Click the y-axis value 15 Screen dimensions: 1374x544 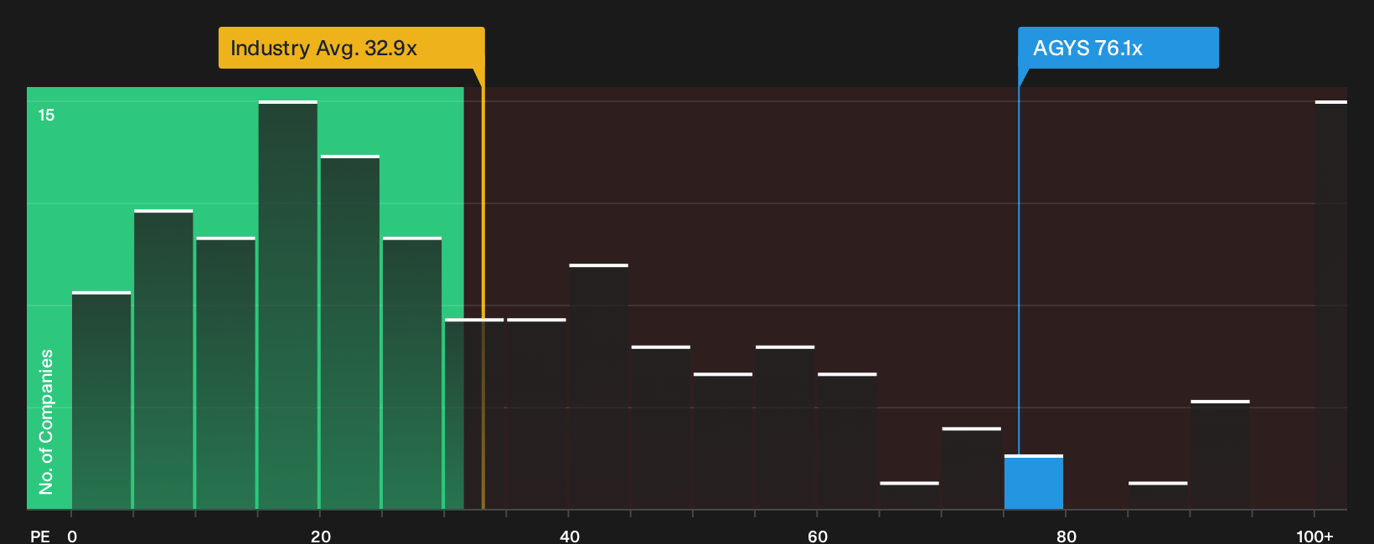(46, 115)
